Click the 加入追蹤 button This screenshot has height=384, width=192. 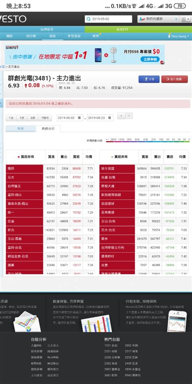coord(175,79)
